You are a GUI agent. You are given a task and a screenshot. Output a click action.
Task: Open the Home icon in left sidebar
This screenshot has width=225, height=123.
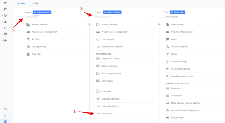tap(5, 3)
